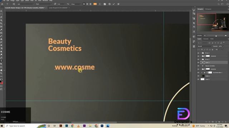The width and height of the screenshot is (229, 128).
Task: Hide Layer 0 in the Layers panel
Action: coord(198,79)
